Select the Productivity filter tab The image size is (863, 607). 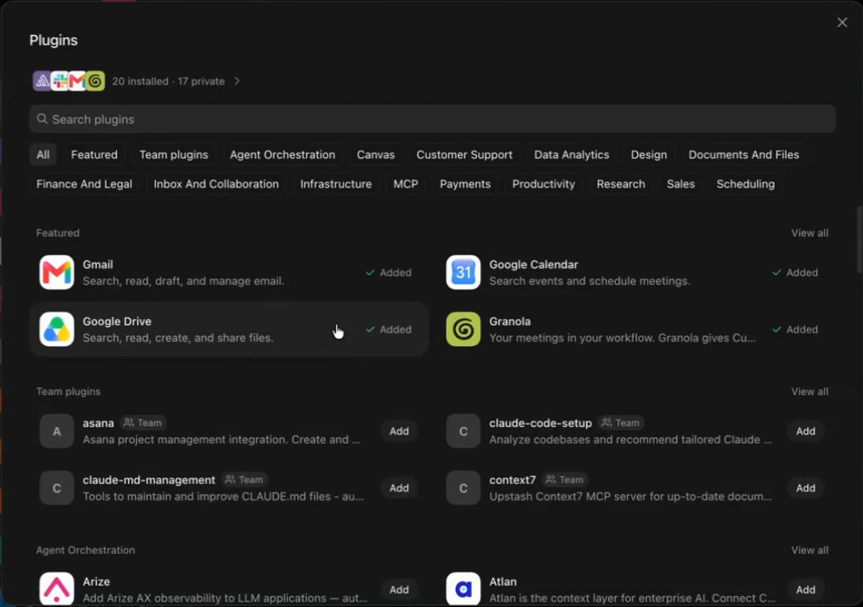tap(544, 184)
